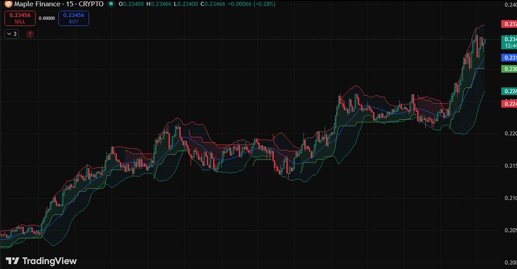Click the green market status dot
Image resolution: width=517 pixels, height=269 pixels.
(x=111, y=4)
